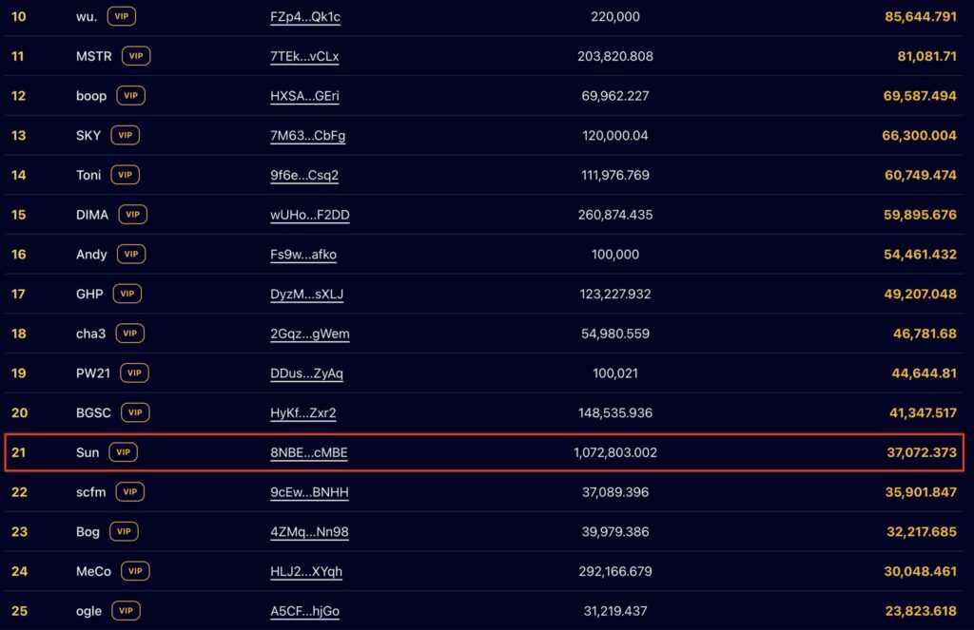The height and width of the screenshot is (630, 974).
Task: Click username Toni in row 14
Action: click(x=88, y=175)
